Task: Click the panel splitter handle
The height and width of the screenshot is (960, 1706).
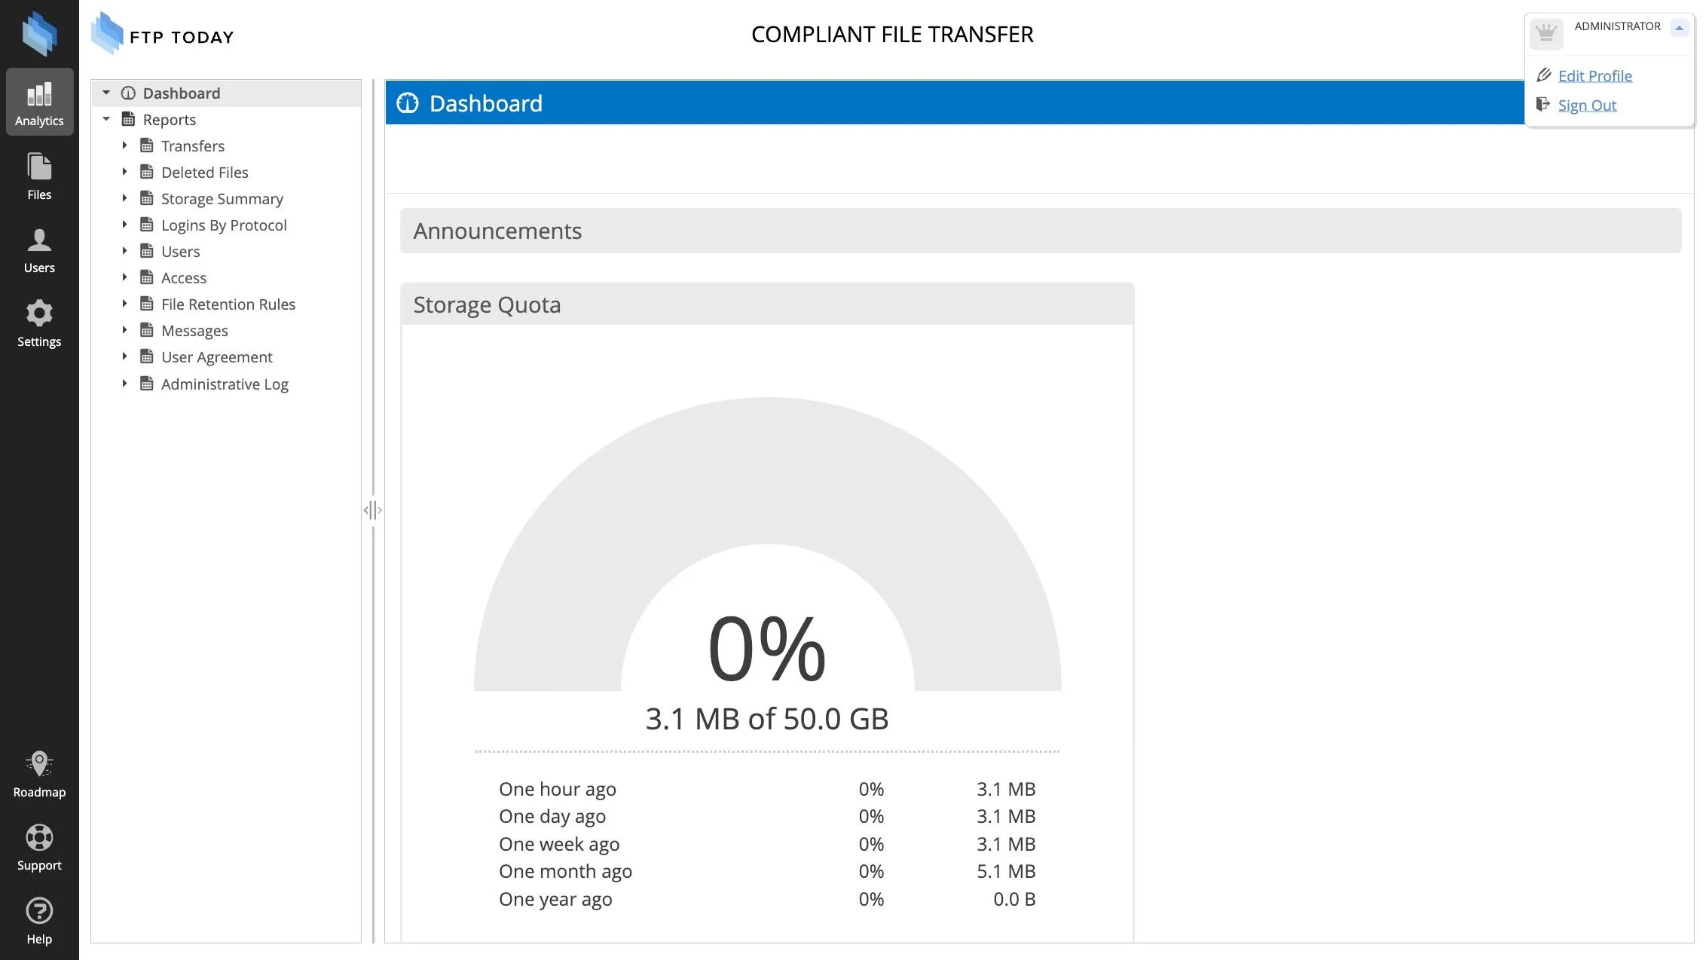Action: pyautogui.click(x=372, y=510)
